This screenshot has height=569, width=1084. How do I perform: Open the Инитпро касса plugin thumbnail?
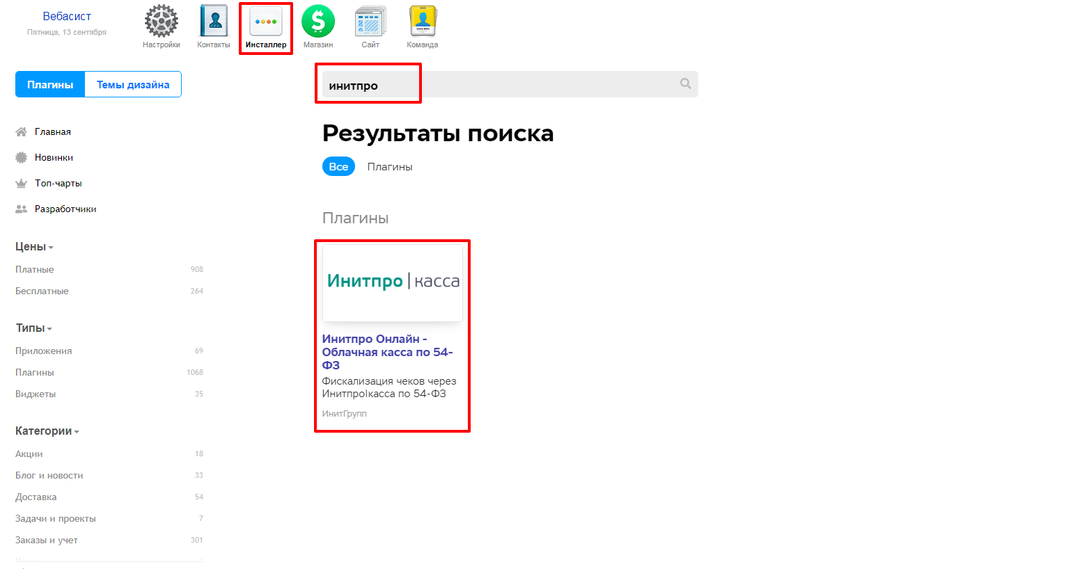pos(393,282)
